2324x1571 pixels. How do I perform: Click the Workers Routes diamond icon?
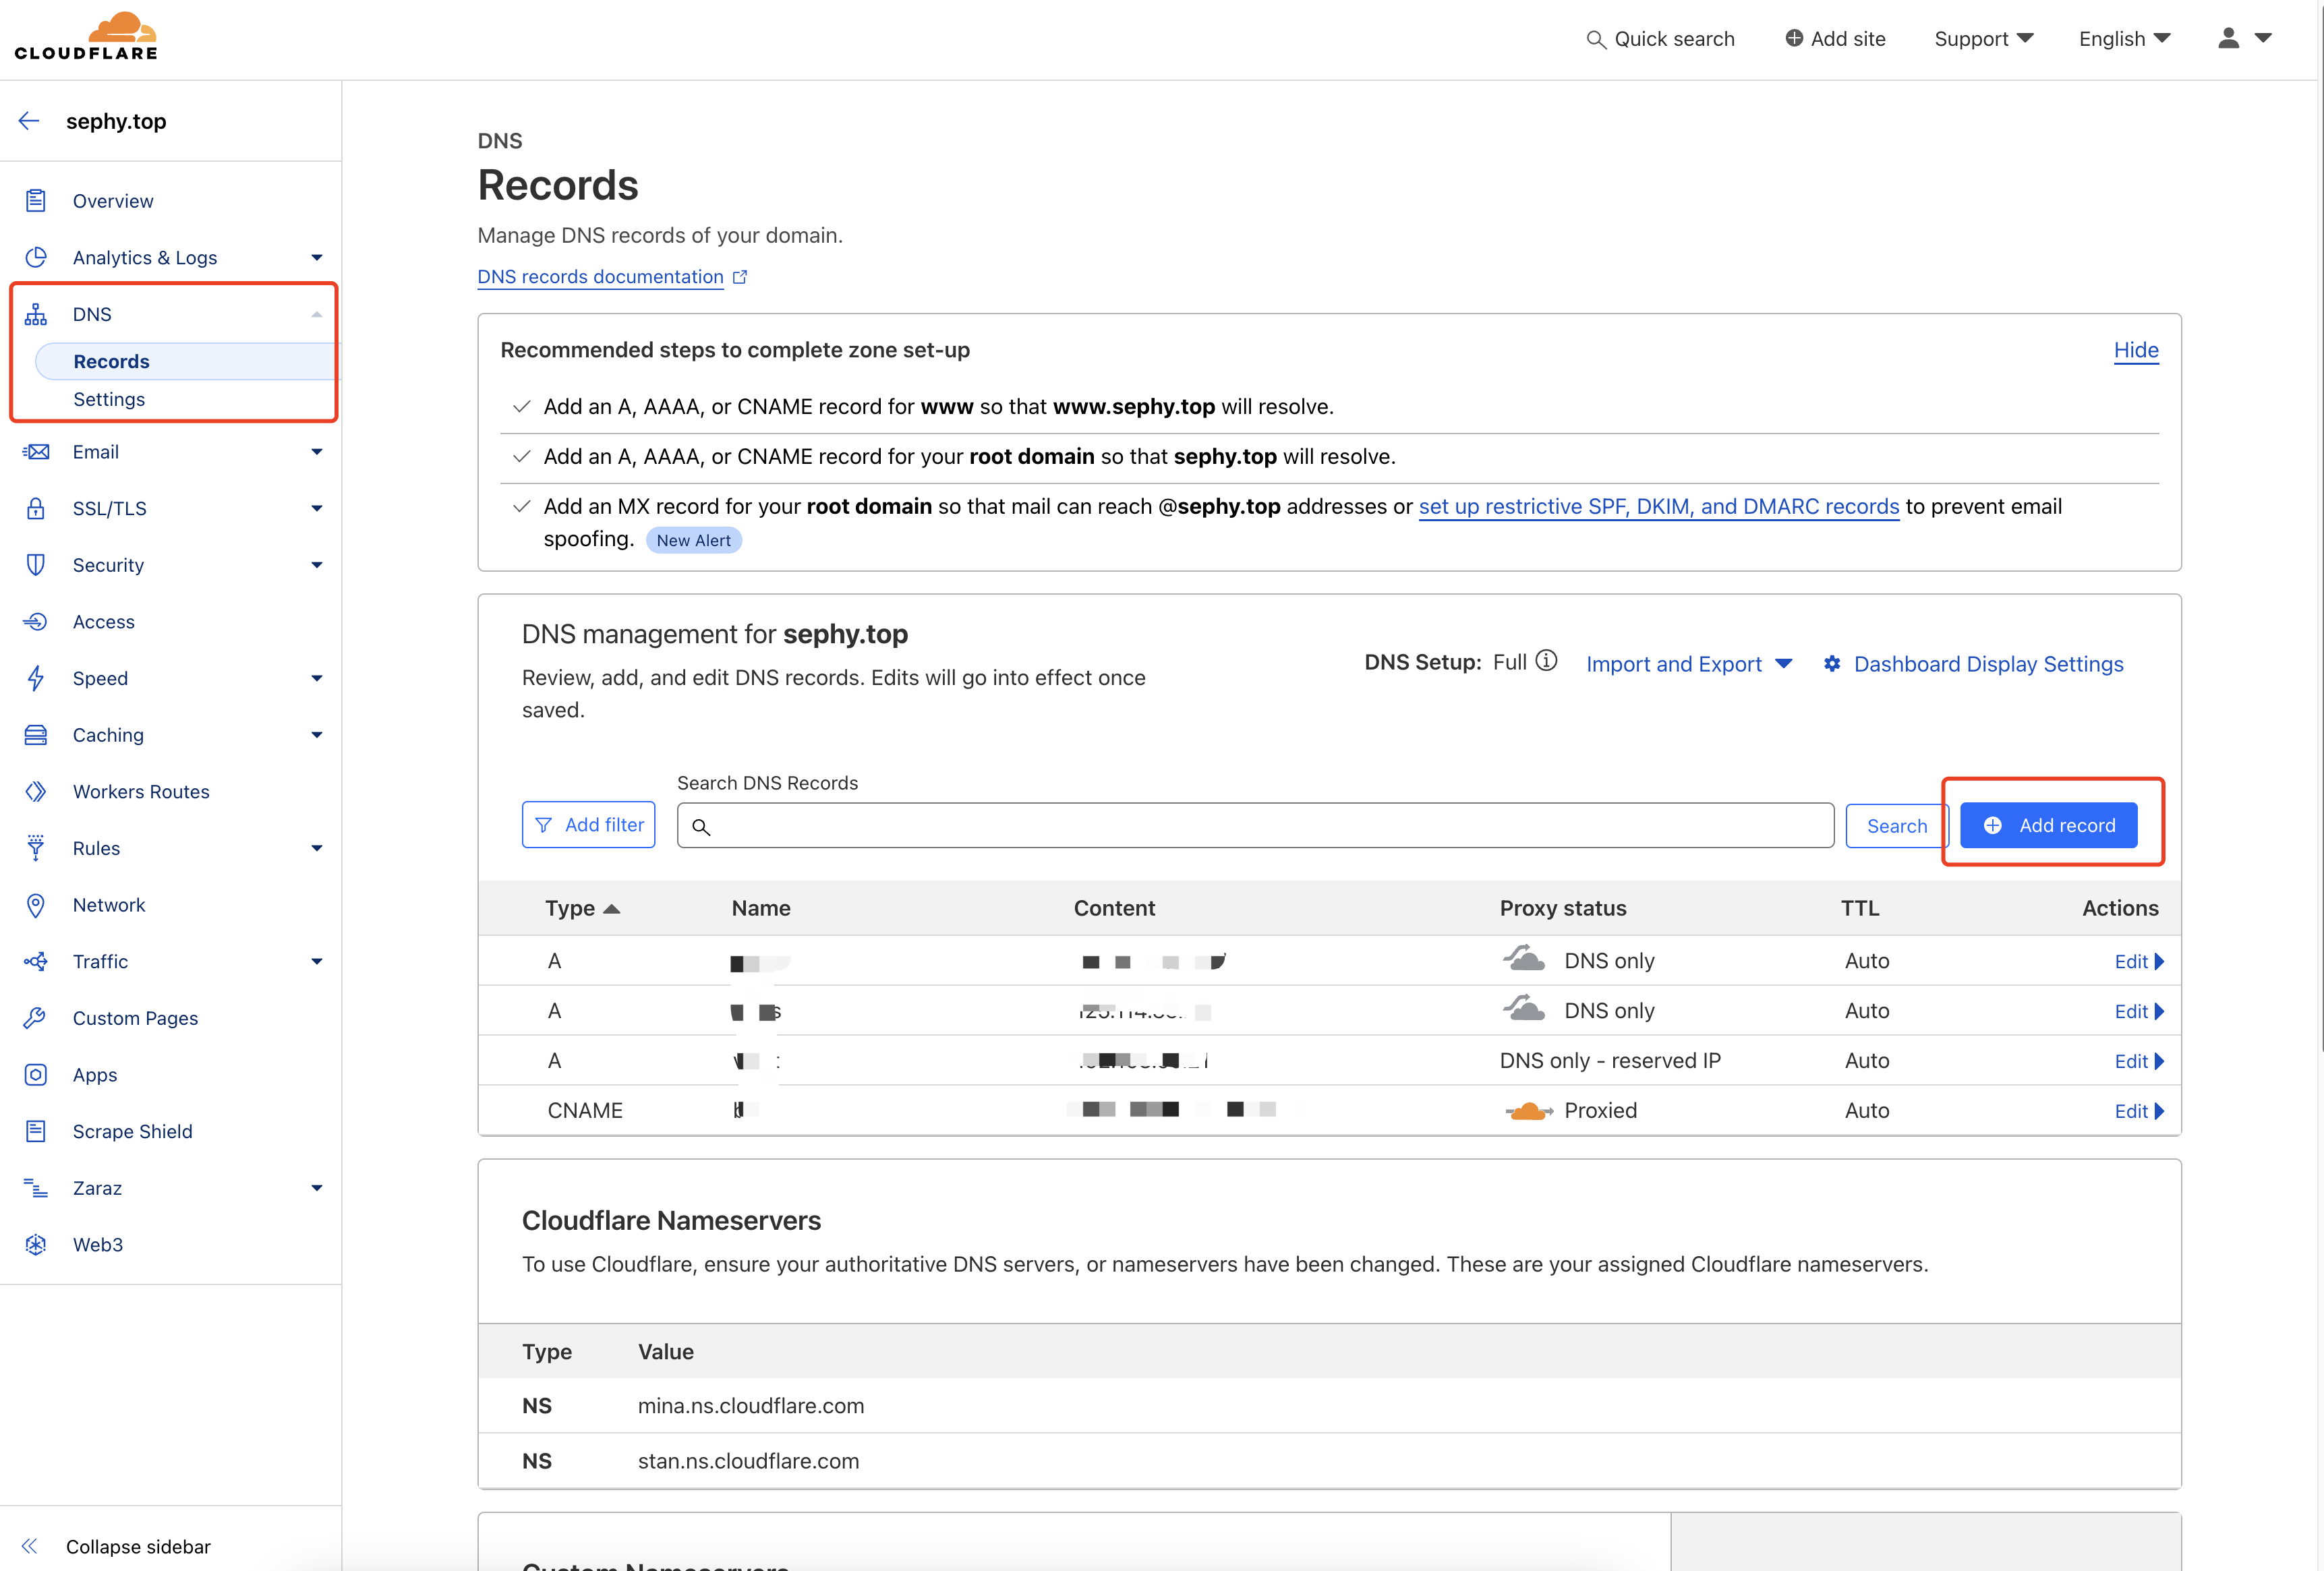coord(36,792)
